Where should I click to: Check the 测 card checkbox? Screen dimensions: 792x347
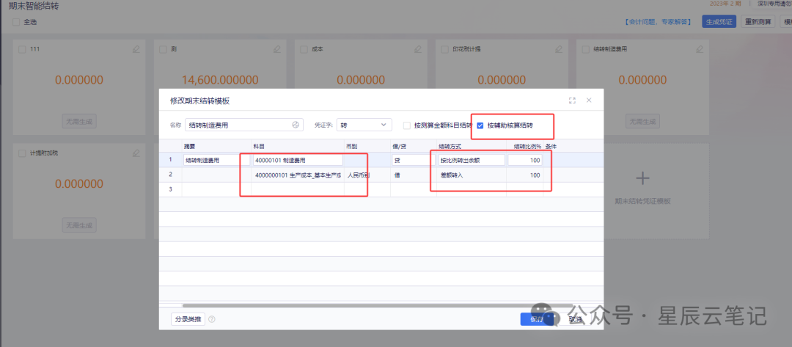(163, 49)
